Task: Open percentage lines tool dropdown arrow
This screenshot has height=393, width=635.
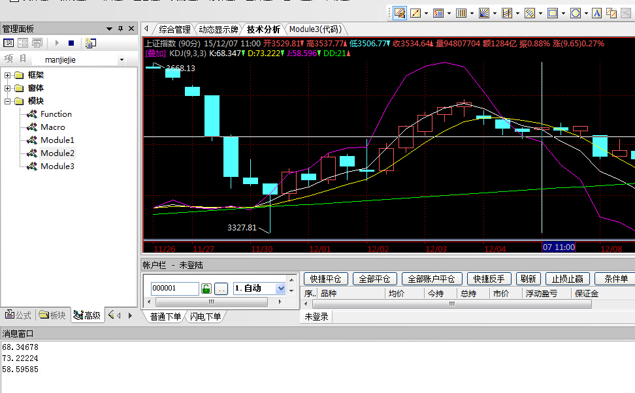Action: tap(449, 13)
